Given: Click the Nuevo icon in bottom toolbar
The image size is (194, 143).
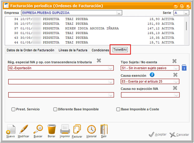Looking at the screenshot, I should 11,130.
